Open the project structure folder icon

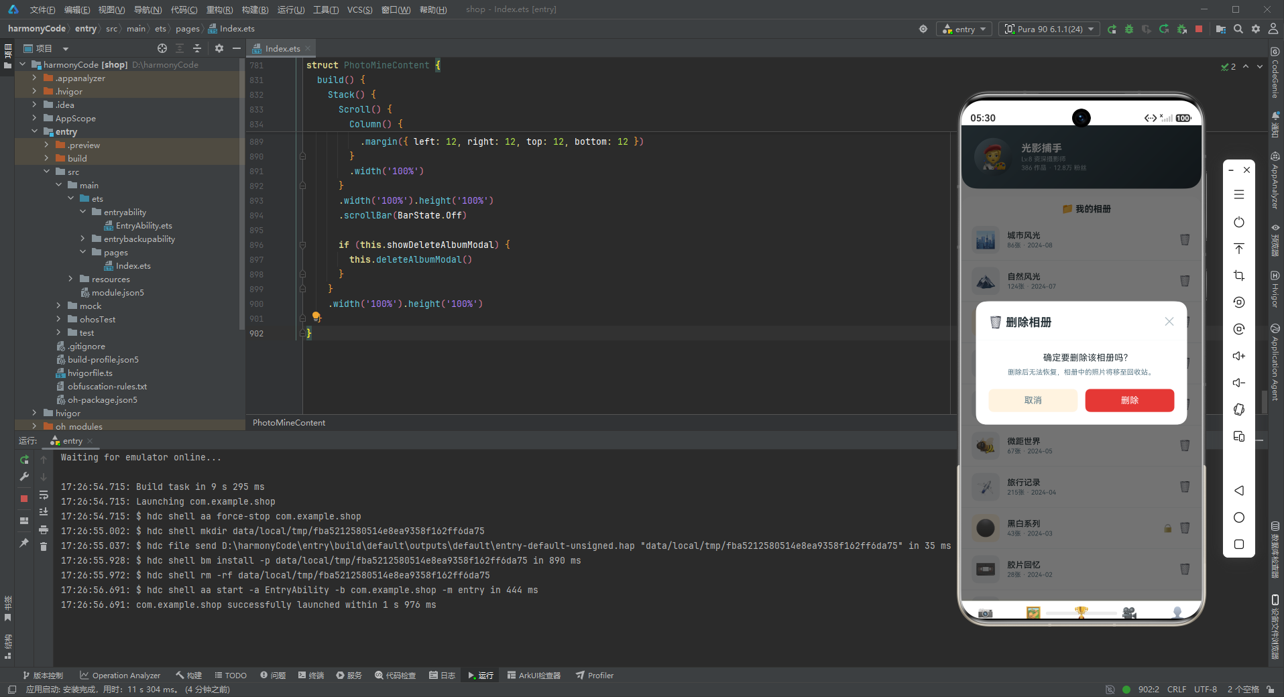pyautogui.click(x=1221, y=29)
